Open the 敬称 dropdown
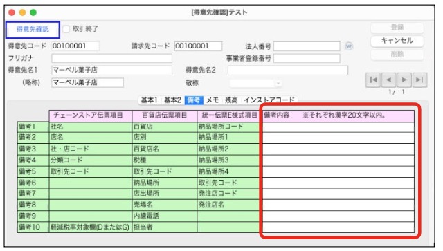The image size is (443, 251). [x=255, y=83]
